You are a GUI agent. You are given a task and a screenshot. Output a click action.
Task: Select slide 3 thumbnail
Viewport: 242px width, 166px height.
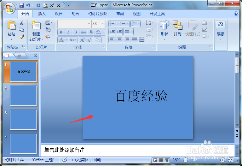(x=23, y=120)
